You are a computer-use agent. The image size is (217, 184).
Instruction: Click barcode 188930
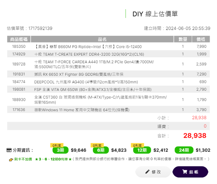pos(19,100)
